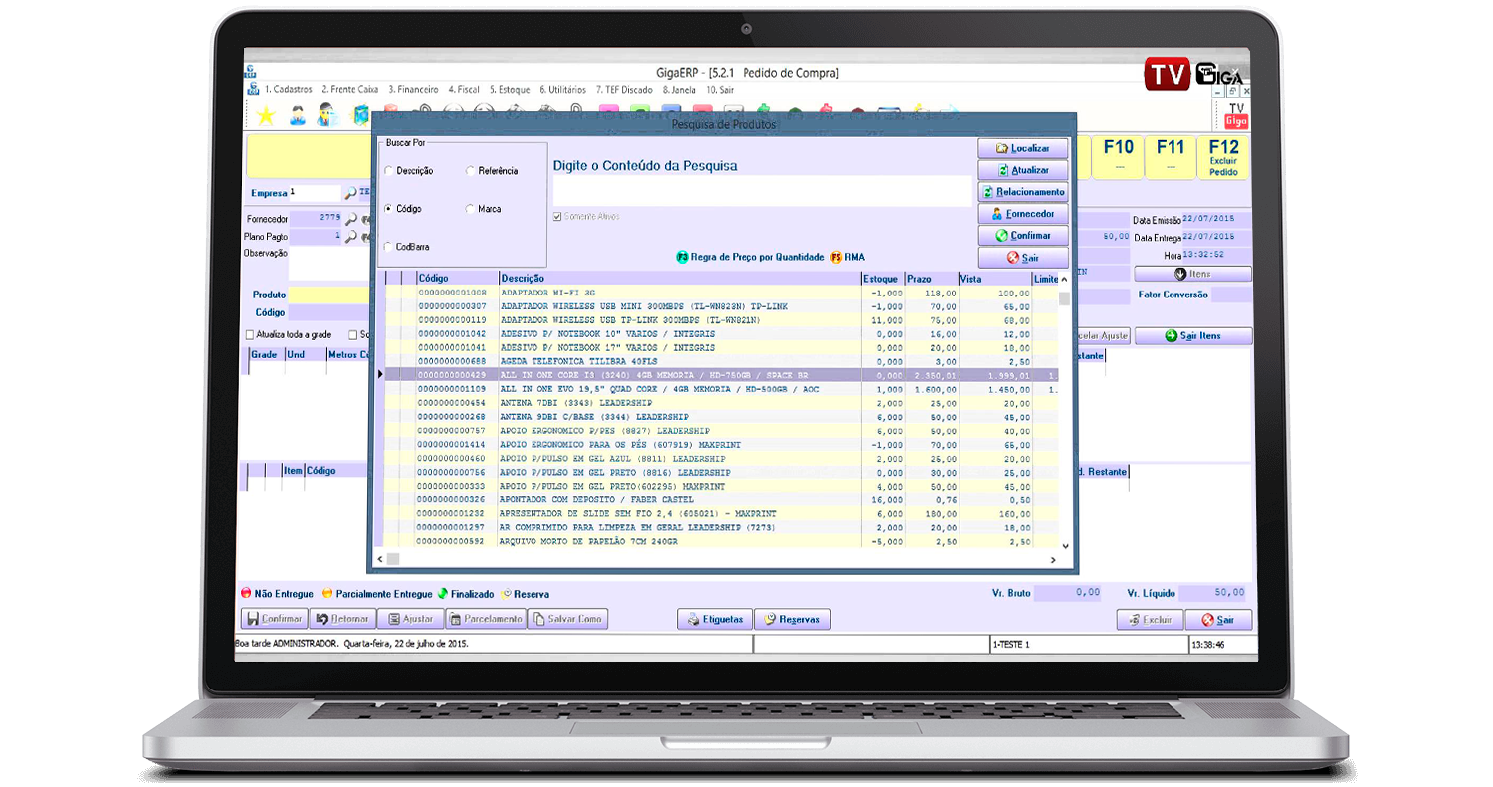The image size is (1493, 787).
Task: Toggle the Somente Ativos checkbox
Action: [557, 216]
